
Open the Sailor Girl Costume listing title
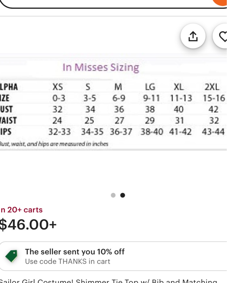coord(109,281)
